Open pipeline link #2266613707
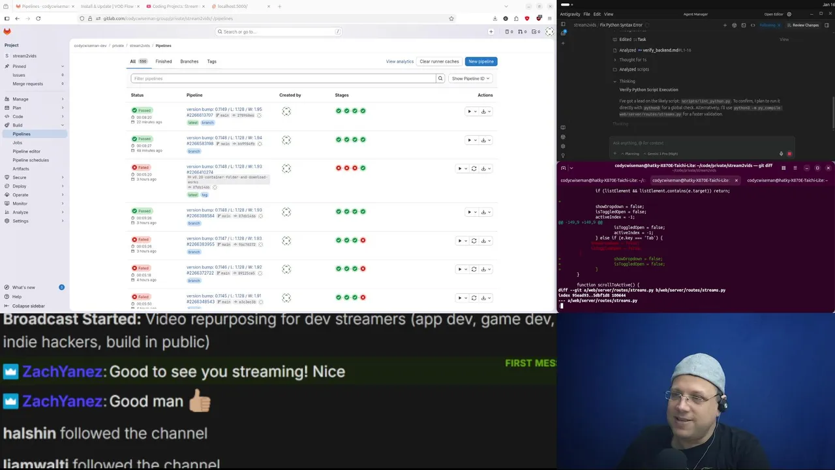 [200, 115]
